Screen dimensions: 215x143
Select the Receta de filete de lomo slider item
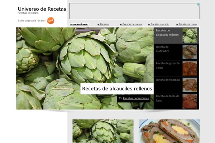coord(176,101)
